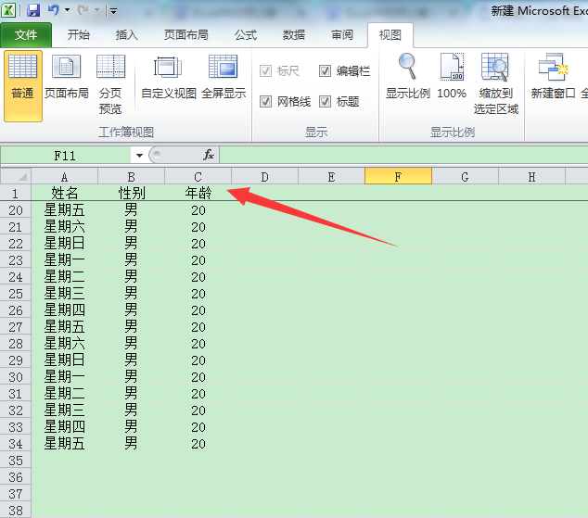Image resolution: width=588 pixels, height=518 pixels.
Task: Open the 显示比例 zoom dialog
Action: click(x=408, y=77)
